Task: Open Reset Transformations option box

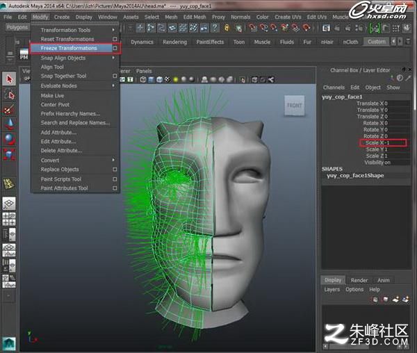Action: point(115,39)
